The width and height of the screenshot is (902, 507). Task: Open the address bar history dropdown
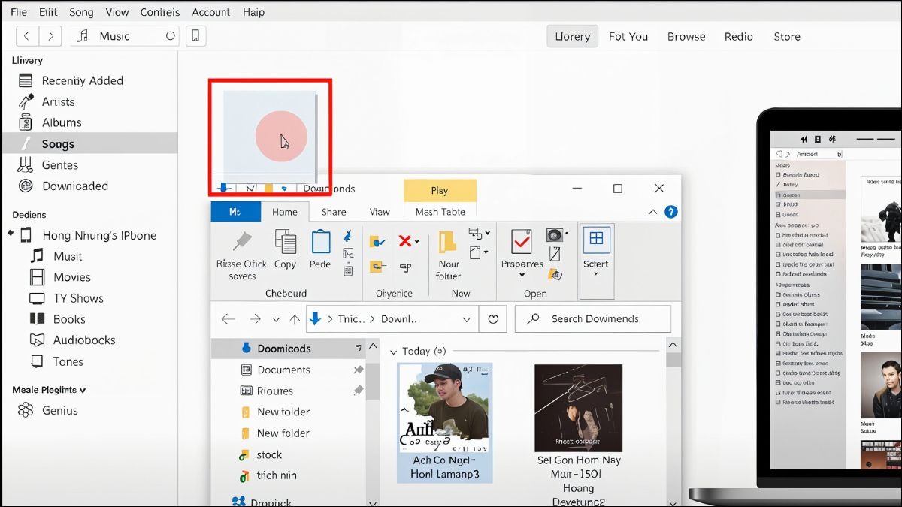pos(467,319)
